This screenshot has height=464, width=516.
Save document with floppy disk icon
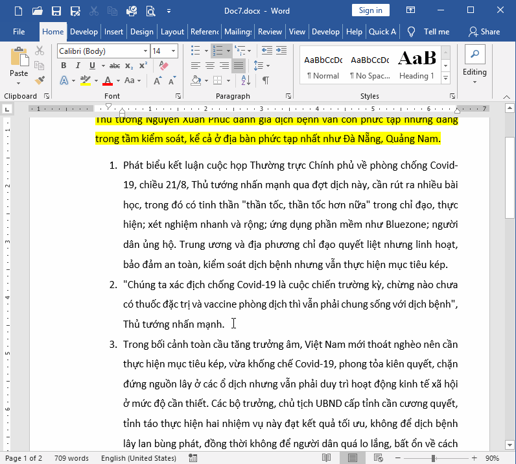pos(56,11)
